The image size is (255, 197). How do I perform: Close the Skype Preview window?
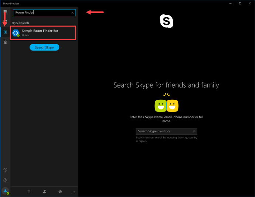(x=250, y=3)
